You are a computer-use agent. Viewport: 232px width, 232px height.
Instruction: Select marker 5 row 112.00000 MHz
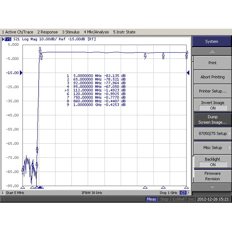click(x=95, y=90)
